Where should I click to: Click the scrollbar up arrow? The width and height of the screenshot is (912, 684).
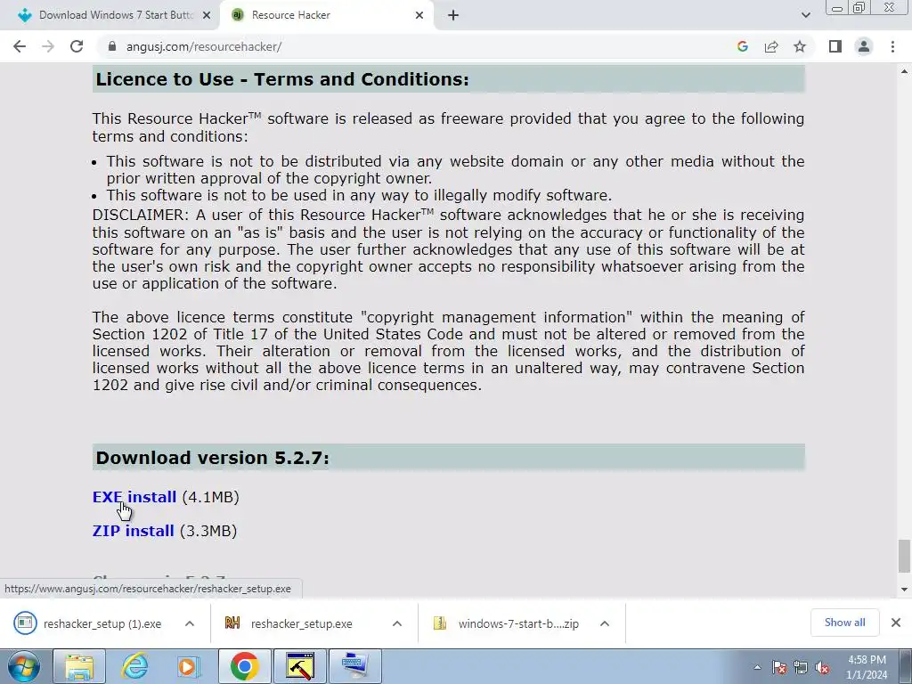click(904, 71)
